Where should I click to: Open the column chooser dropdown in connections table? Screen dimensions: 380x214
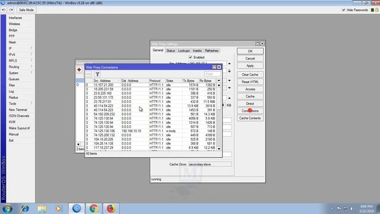[x=218, y=81]
